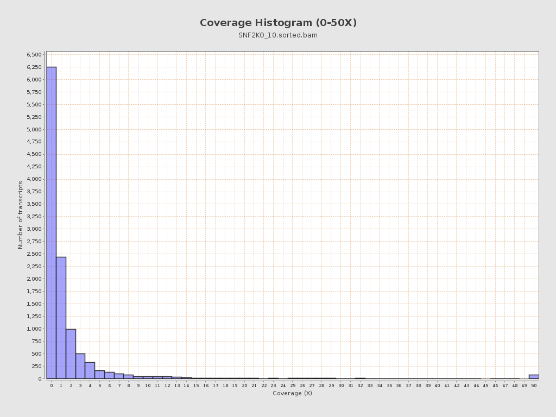Click the 5,000 y-axis tick label

[x=34, y=129]
